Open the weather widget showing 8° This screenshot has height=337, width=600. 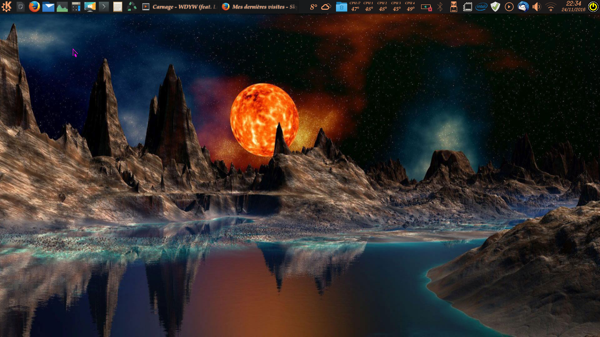coord(320,7)
